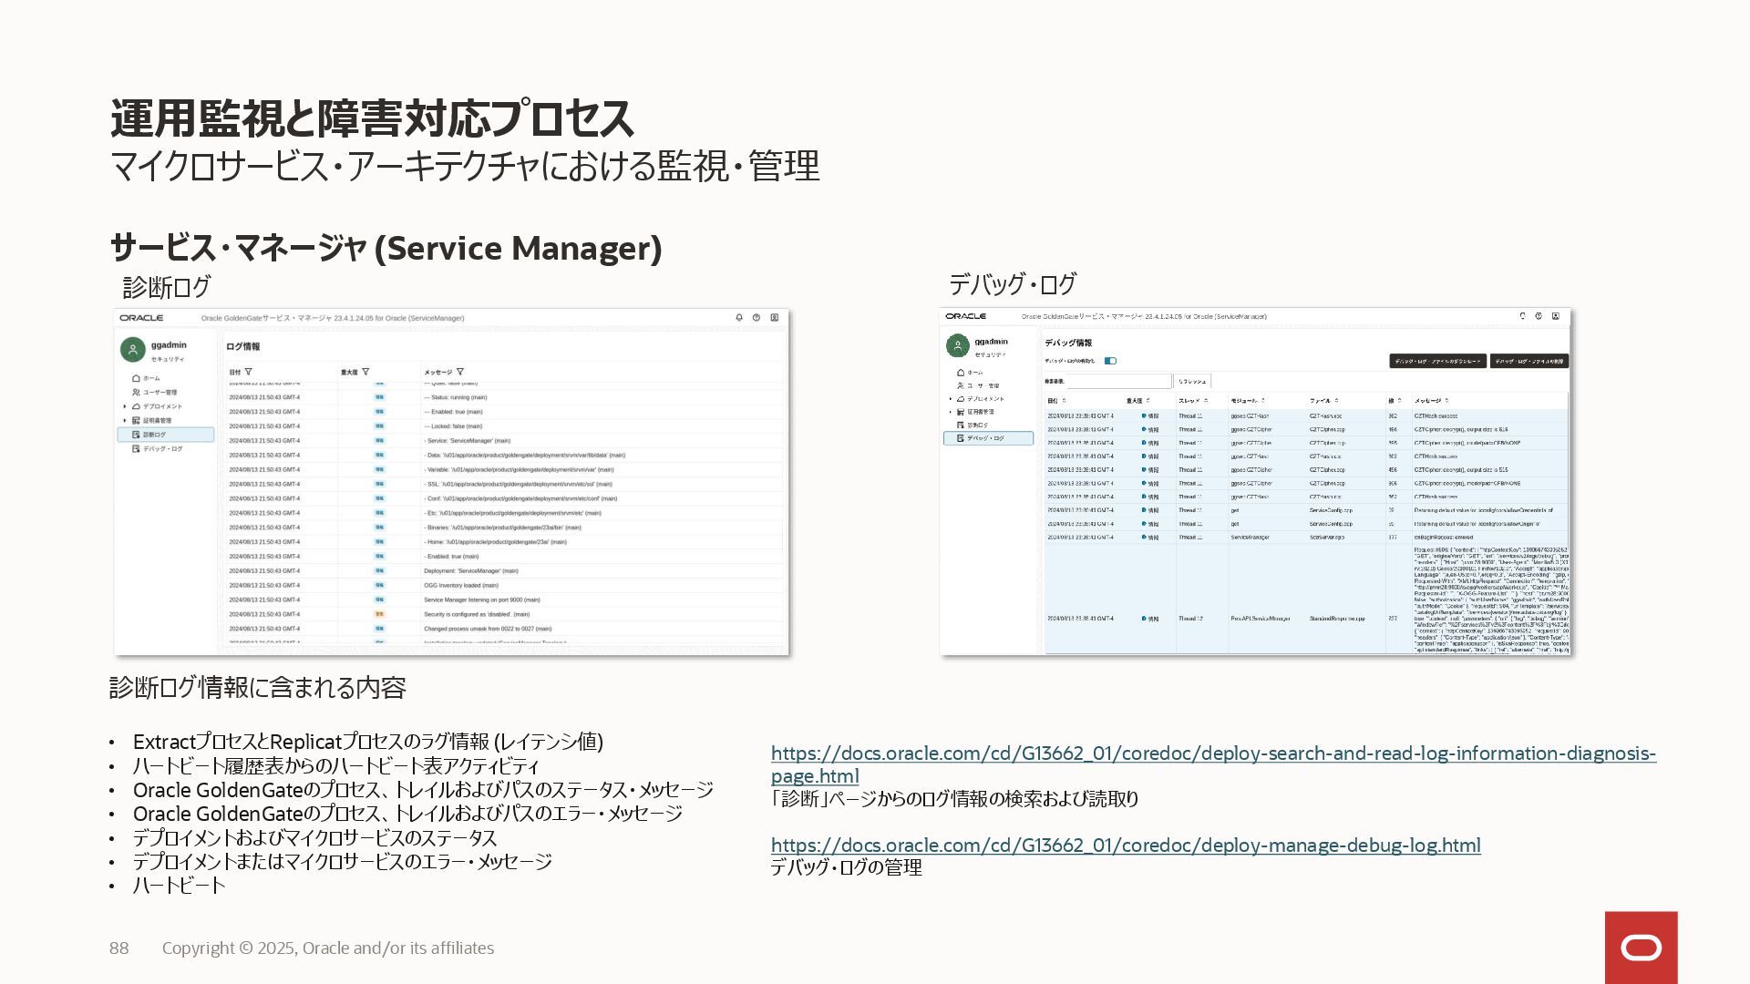Expand certificate management node in left screenshot
This screenshot has width=1750, height=984.
125,421
